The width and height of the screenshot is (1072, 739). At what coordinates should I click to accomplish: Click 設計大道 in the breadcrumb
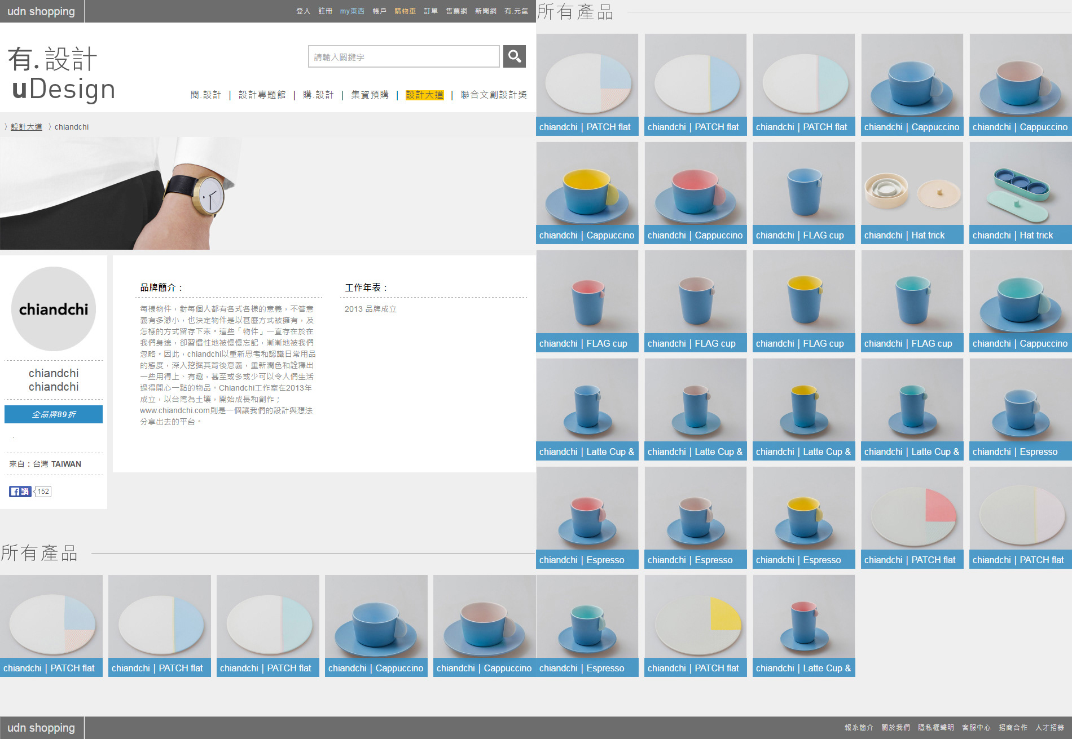(x=27, y=127)
